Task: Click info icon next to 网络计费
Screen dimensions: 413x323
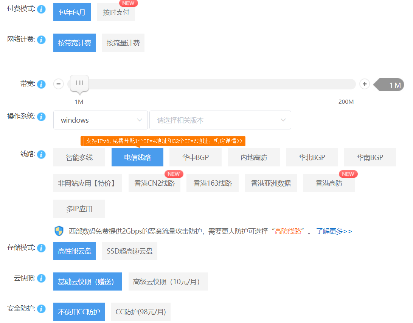Action: [x=42, y=40]
